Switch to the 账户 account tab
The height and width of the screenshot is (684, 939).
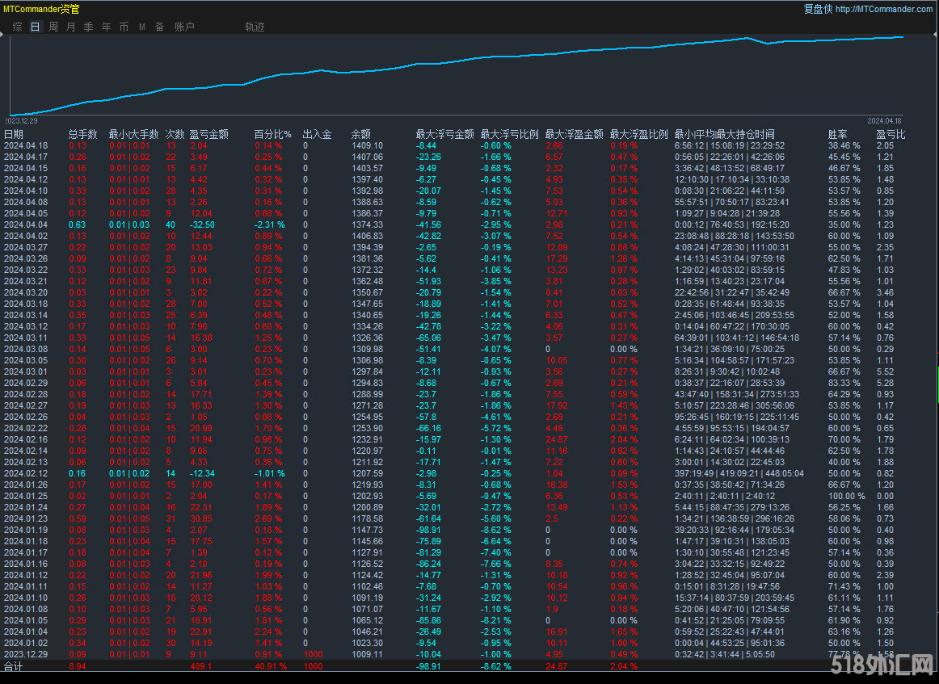click(184, 27)
